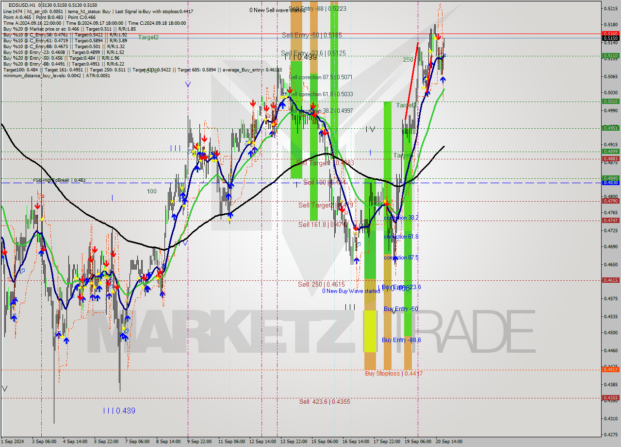Click the '9 Sep 22:00' time label

click(x=199, y=442)
